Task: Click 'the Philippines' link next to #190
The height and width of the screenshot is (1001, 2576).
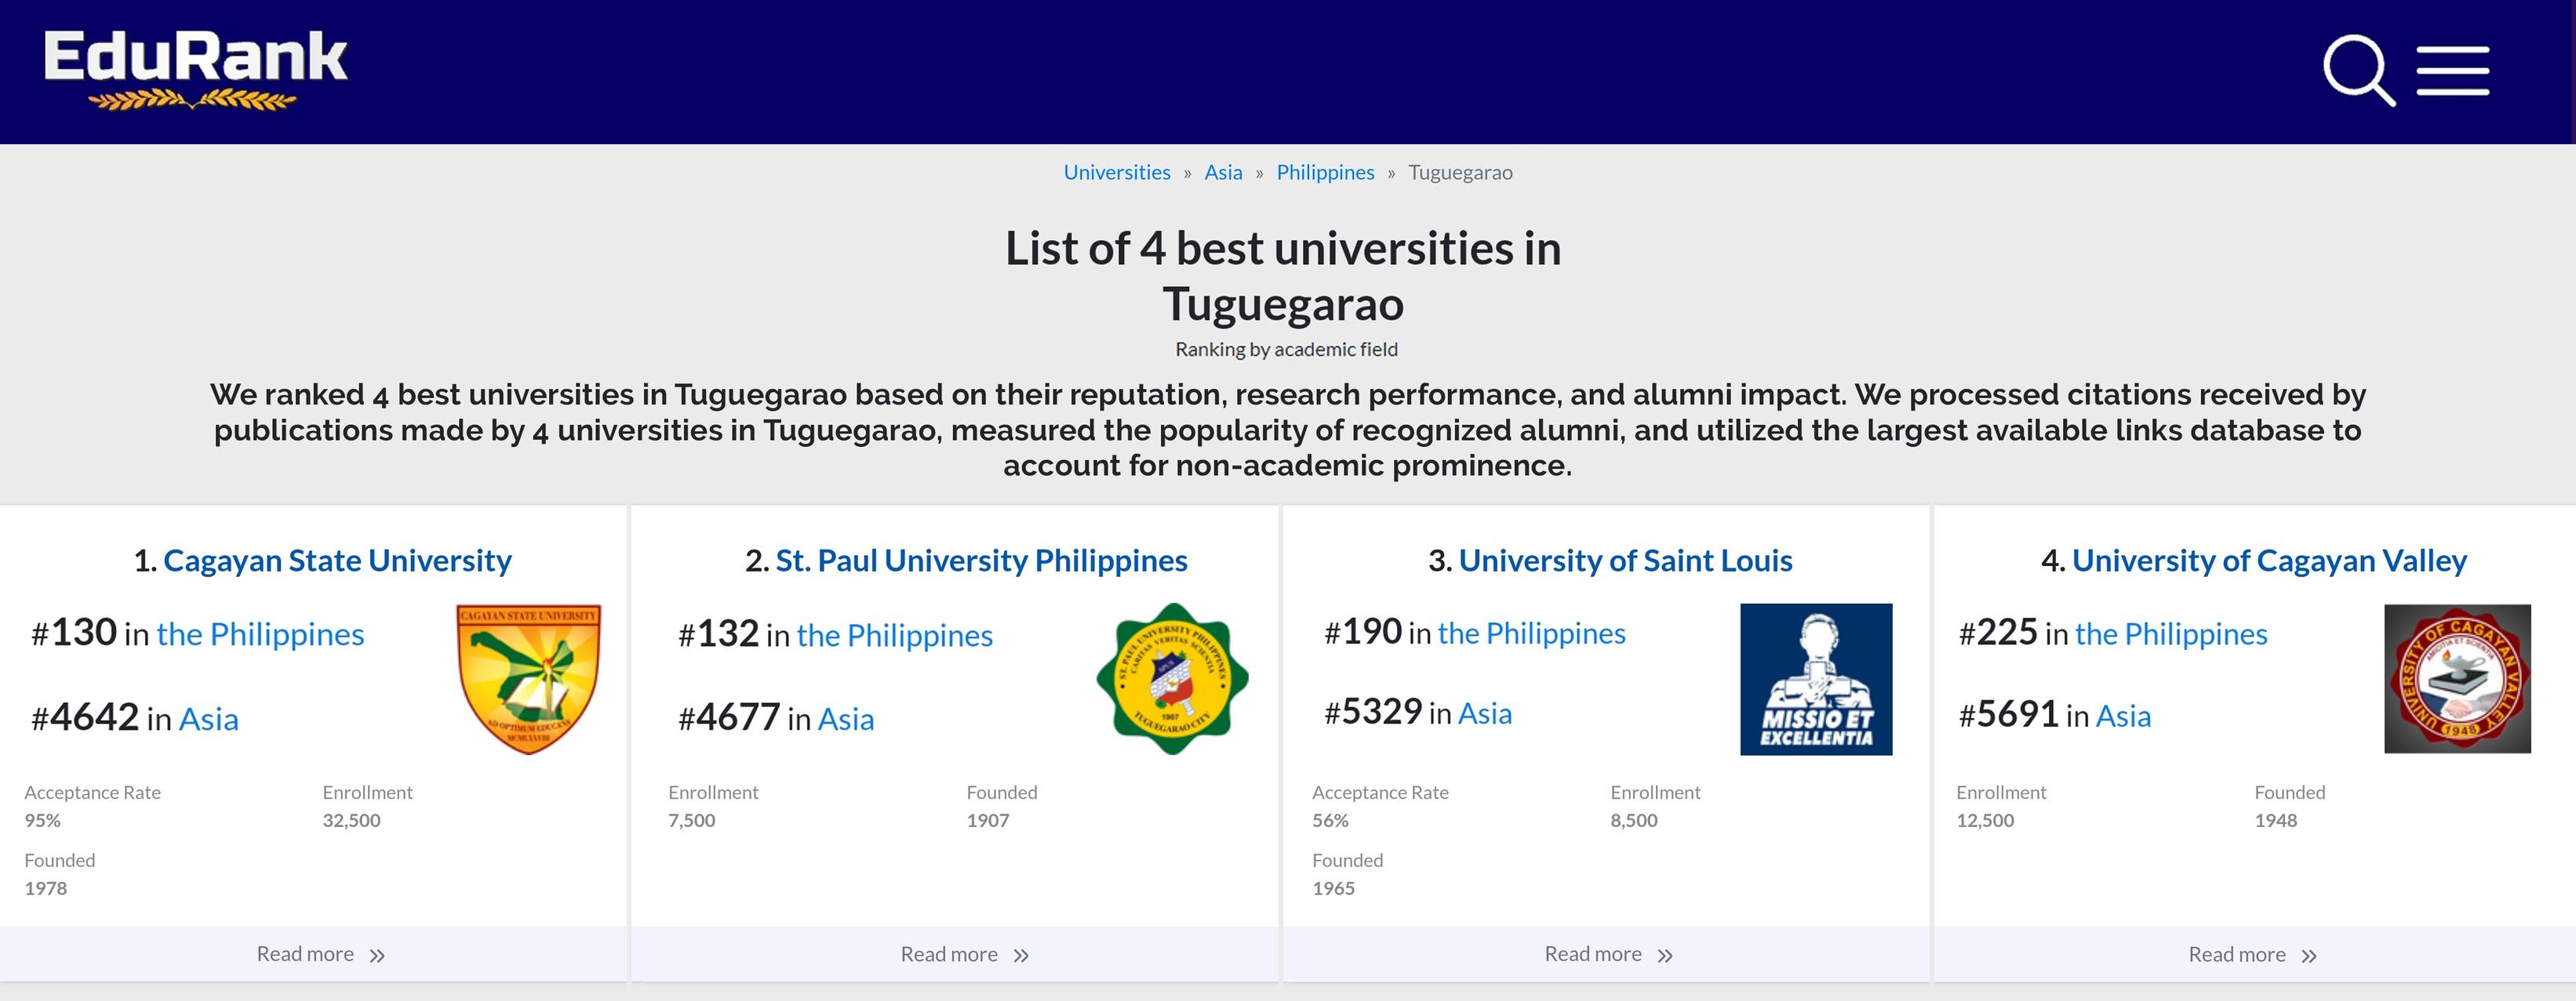Action: [1531, 633]
